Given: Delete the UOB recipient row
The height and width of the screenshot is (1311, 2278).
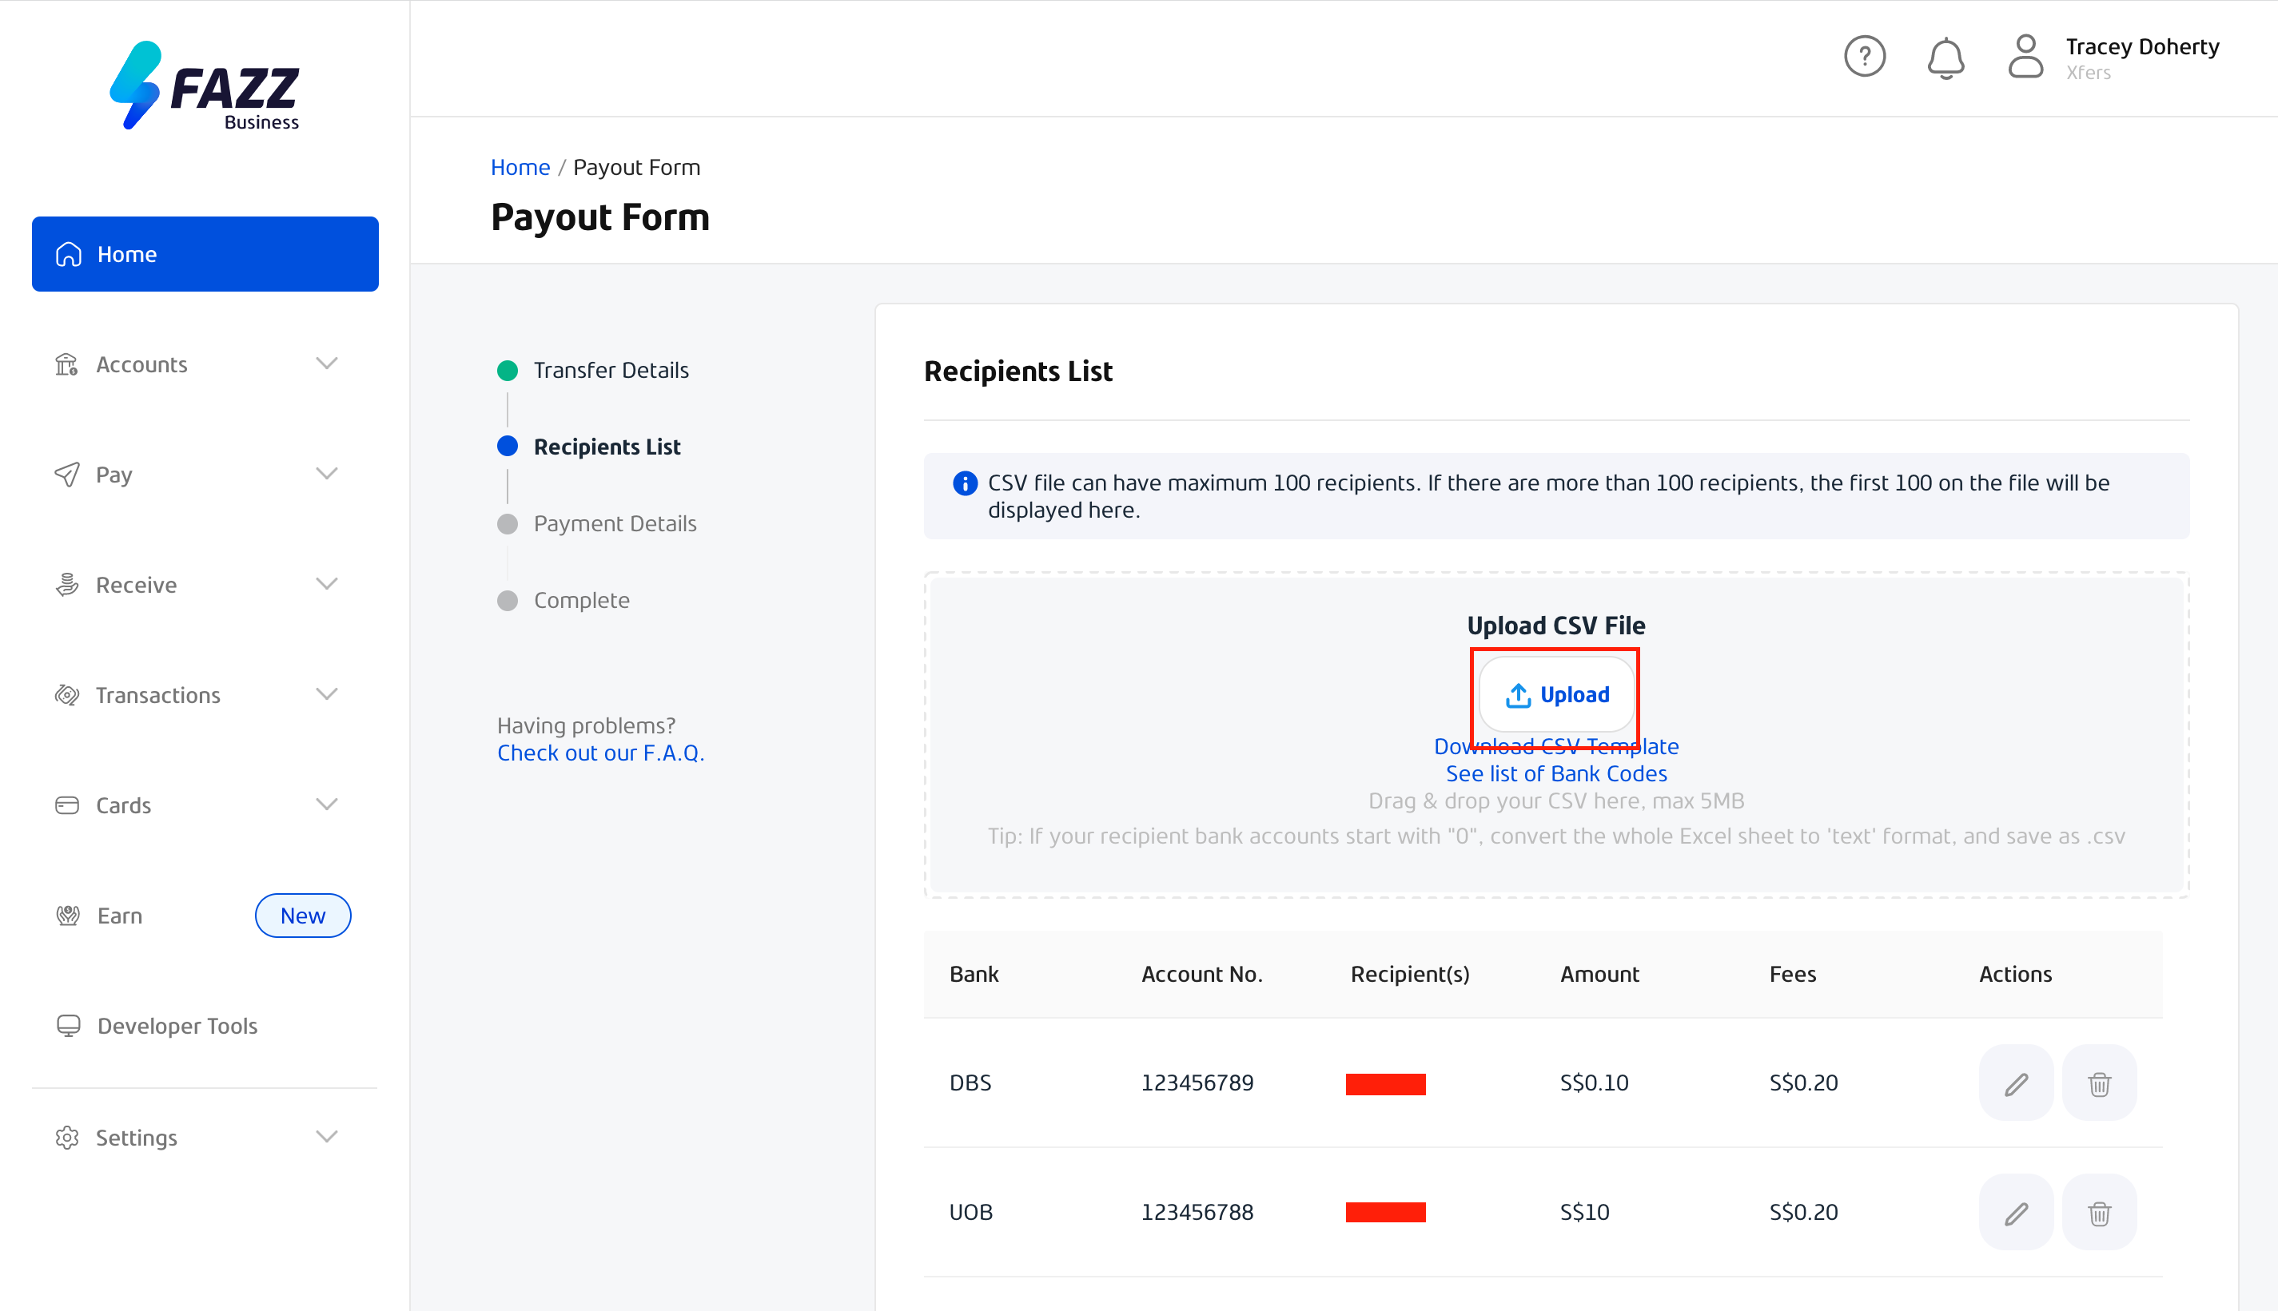Looking at the screenshot, I should point(2100,1213).
